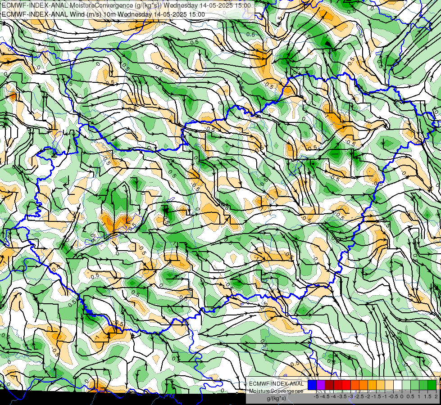The width and height of the screenshot is (441, 405).
Task: Select legend swatch between -1.5 and -1
Action: click(x=381, y=385)
